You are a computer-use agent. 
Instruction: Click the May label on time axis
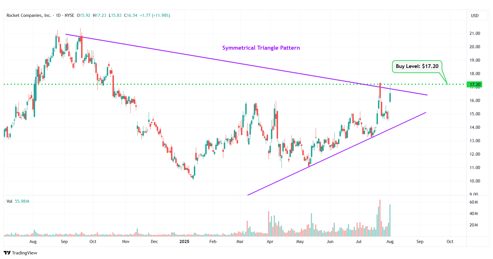[300, 242]
